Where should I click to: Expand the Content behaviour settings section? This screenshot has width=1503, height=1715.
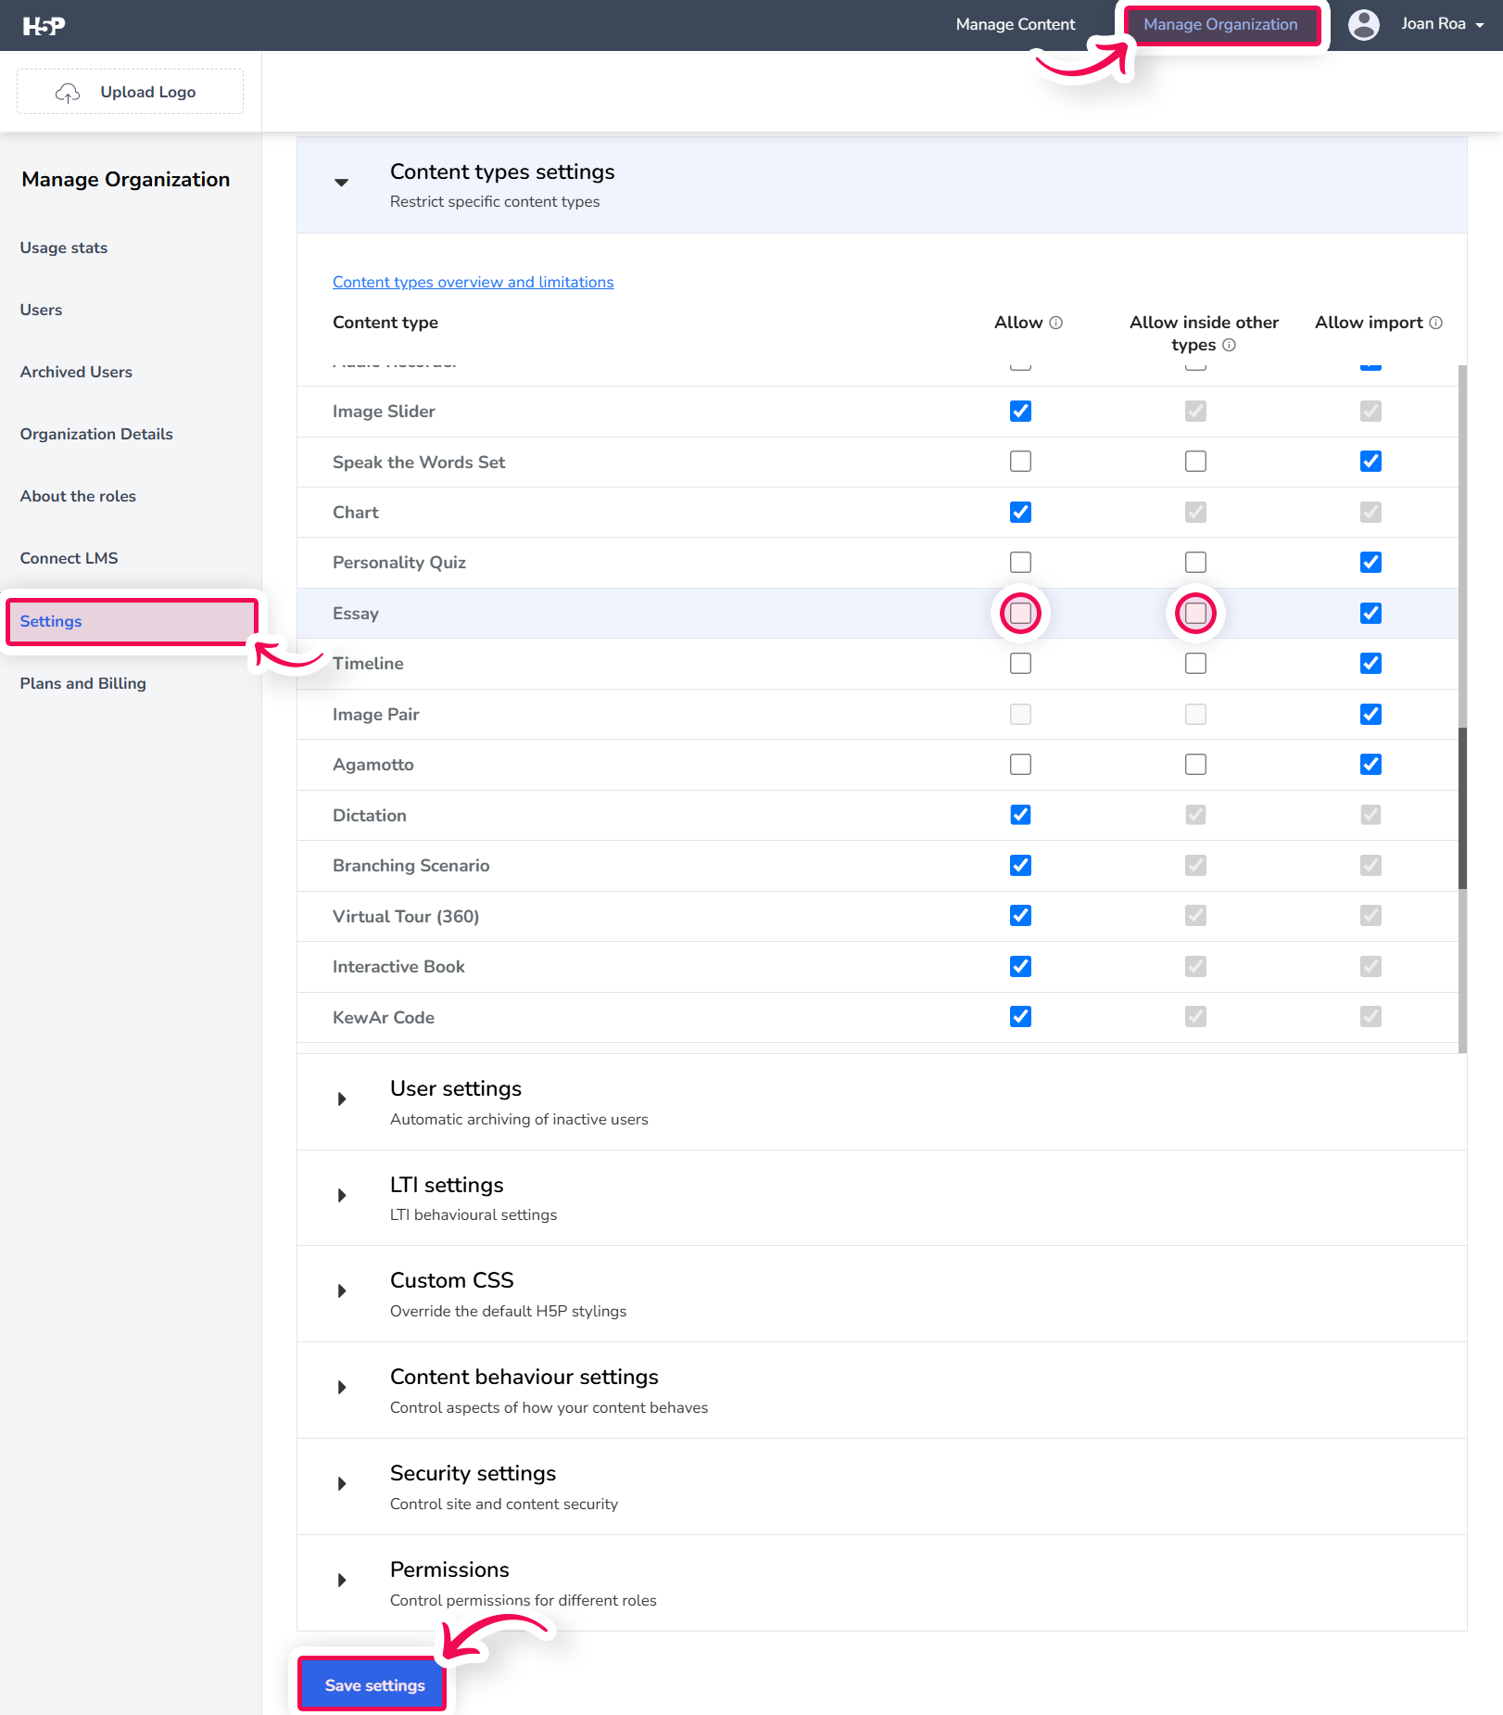click(342, 1388)
